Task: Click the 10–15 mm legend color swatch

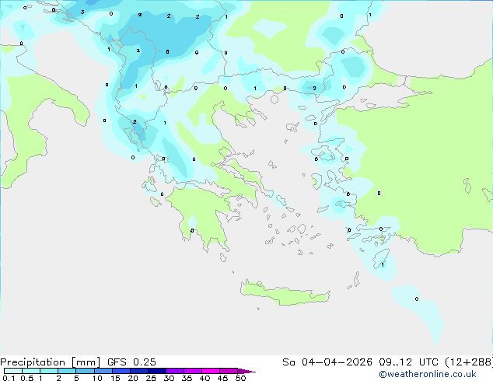Action: 103,371
